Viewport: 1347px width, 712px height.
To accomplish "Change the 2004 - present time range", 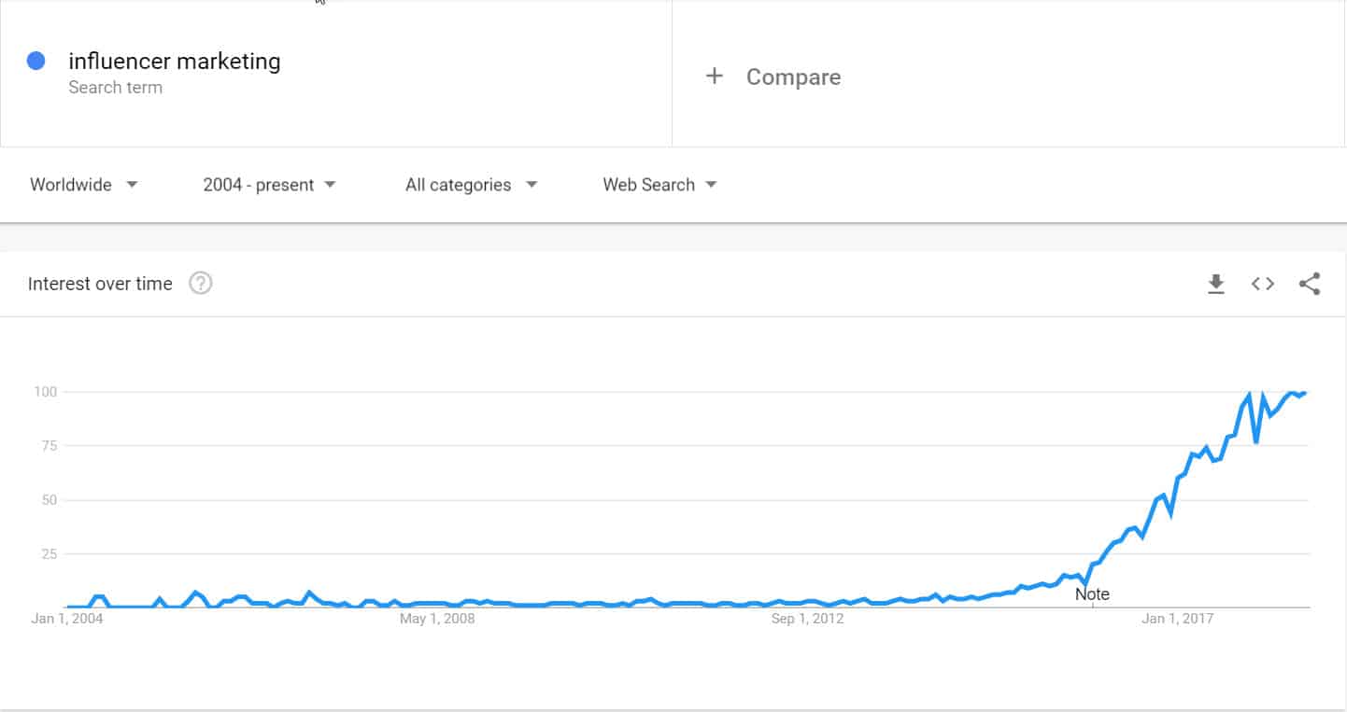I will (x=268, y=185).
